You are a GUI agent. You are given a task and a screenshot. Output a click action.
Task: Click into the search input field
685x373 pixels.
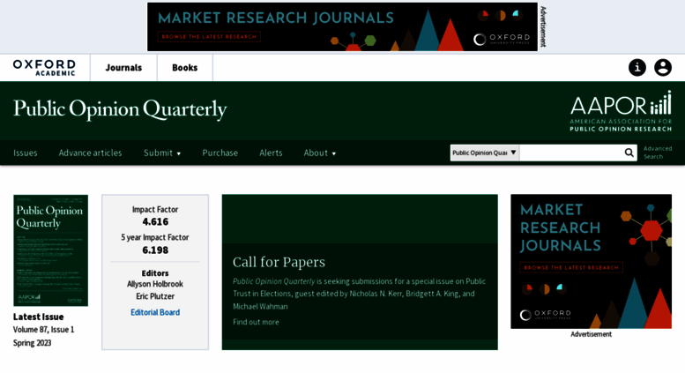571,153
